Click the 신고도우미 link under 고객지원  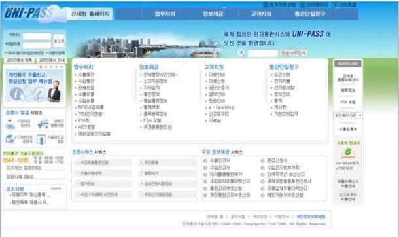tap(218, 114)
